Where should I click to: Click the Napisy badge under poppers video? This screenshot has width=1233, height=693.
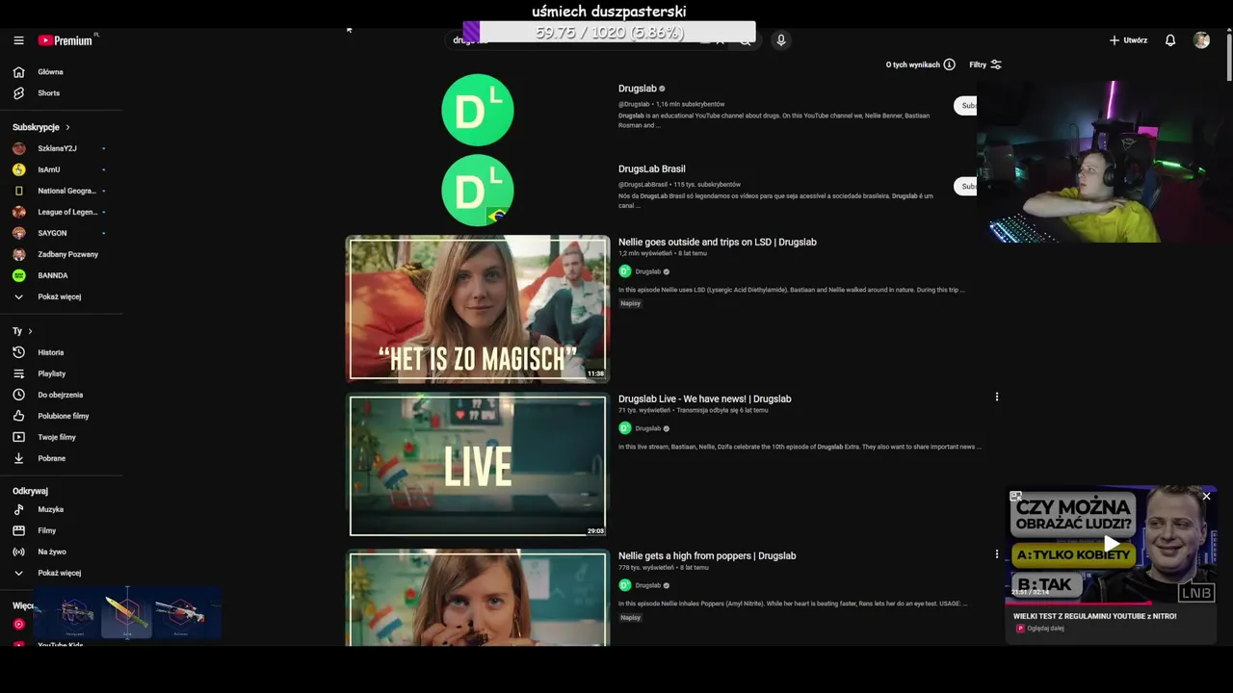[631, 618]
